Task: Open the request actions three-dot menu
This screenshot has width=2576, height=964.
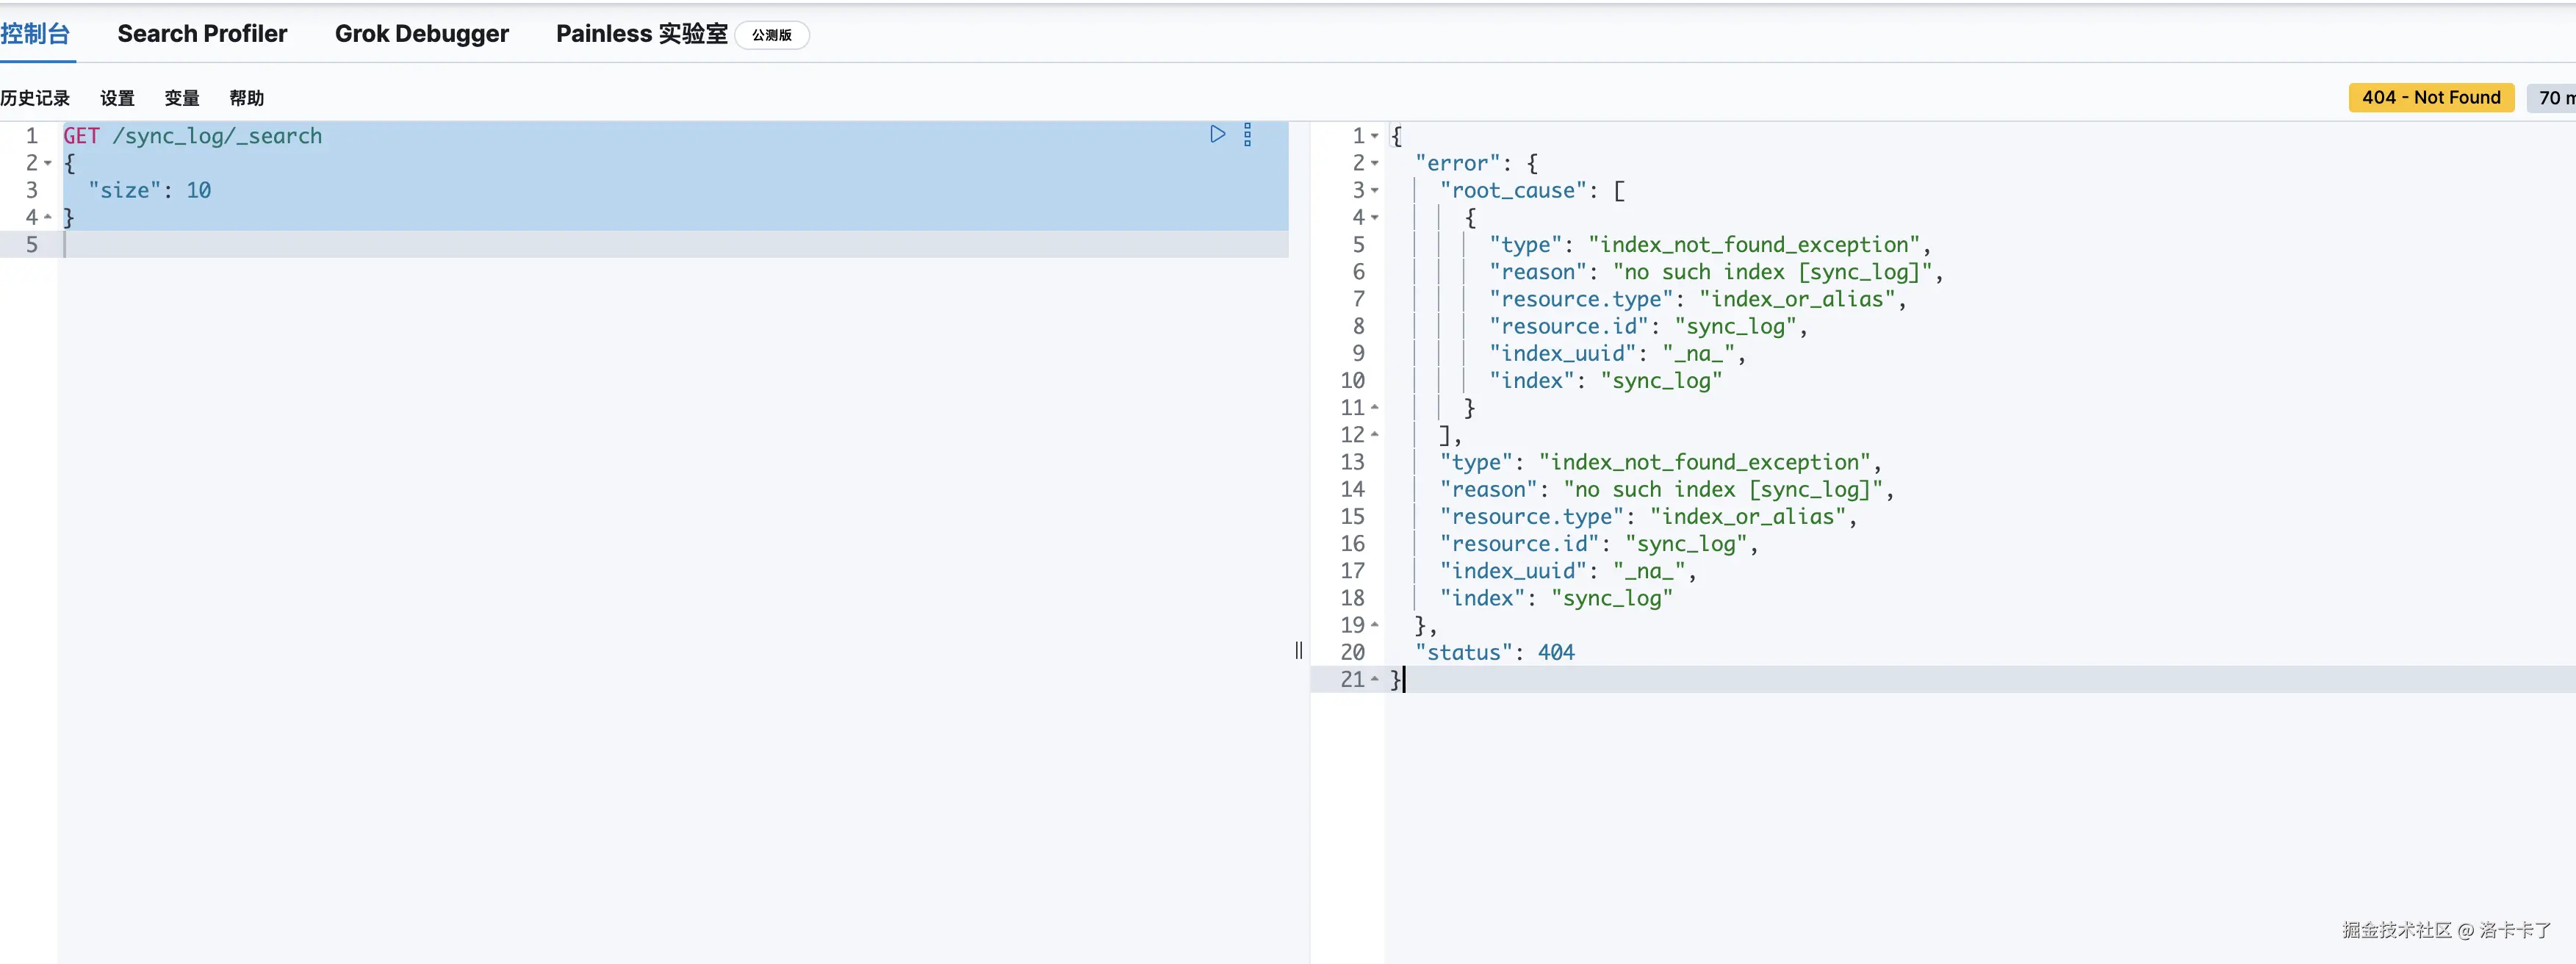Action: (x=1247, y=135)
